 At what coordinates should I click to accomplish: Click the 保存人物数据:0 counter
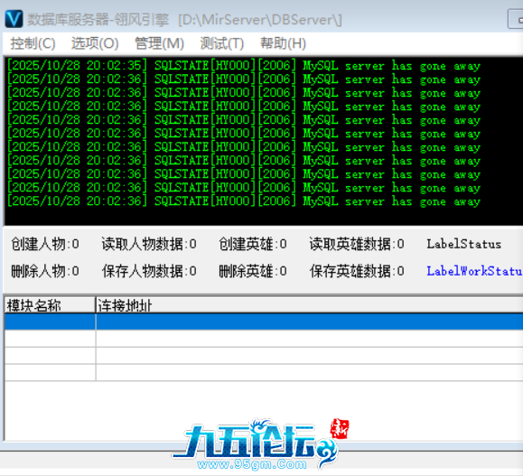click(x=149, y=271)
